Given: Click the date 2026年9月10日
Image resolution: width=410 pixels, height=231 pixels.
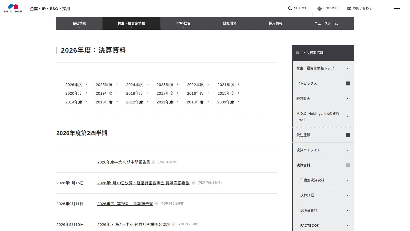Looking at the screenshot, I should pos(70,225).
